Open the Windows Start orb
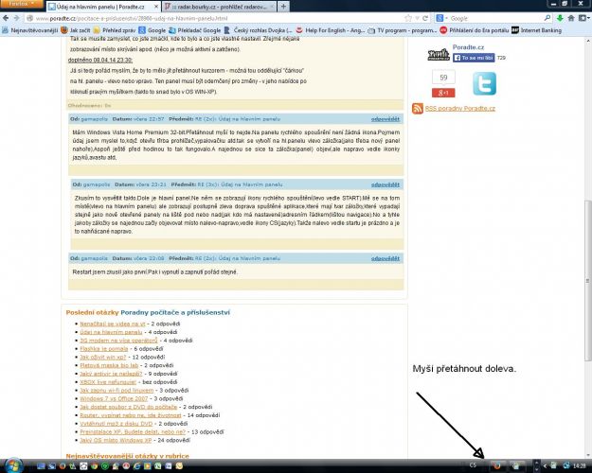This screenshot has width=592, height=473. (14, 465)
